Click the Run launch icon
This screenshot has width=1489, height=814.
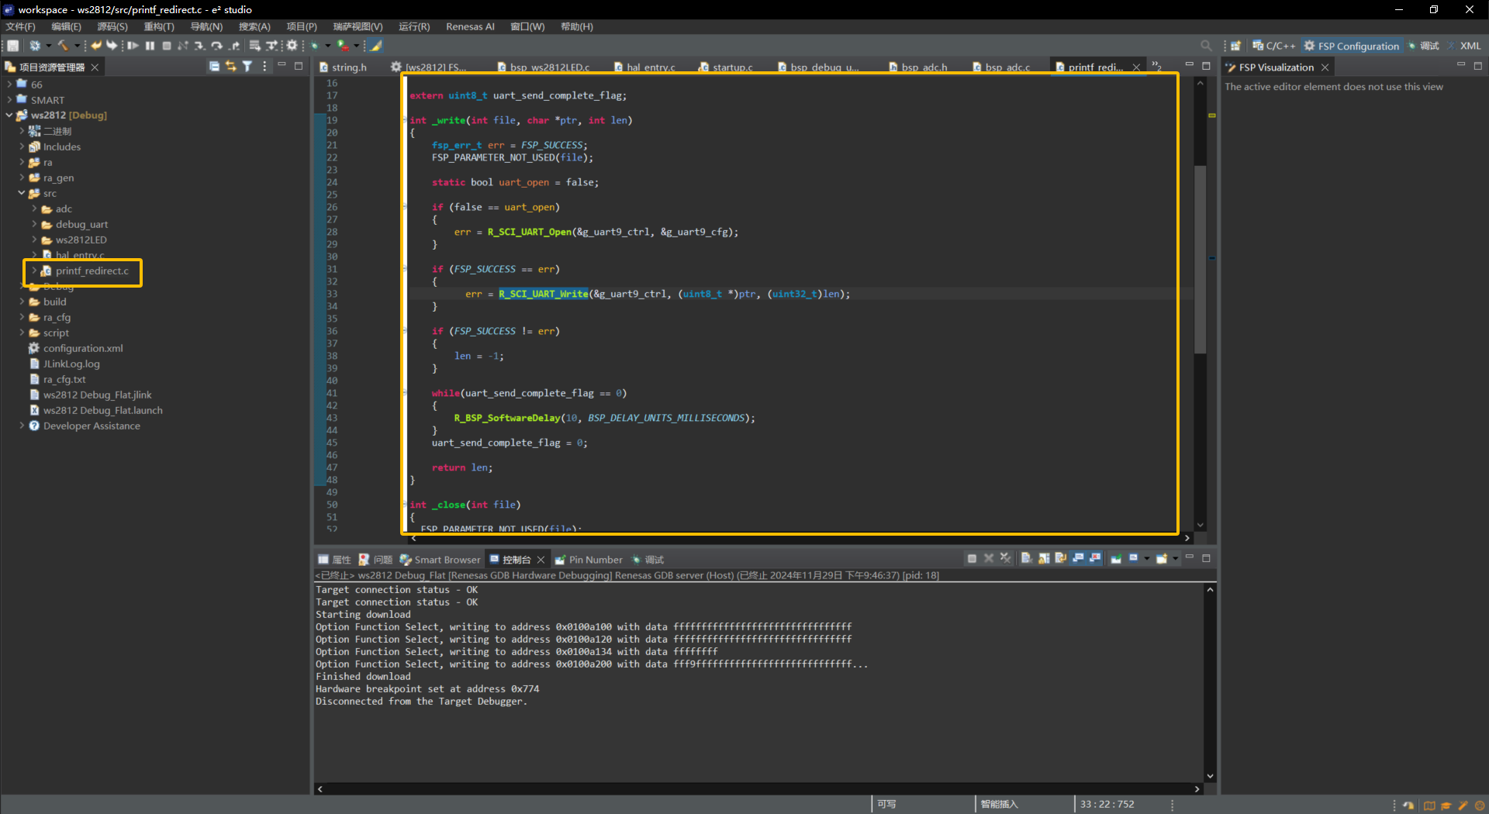[343, 46]
